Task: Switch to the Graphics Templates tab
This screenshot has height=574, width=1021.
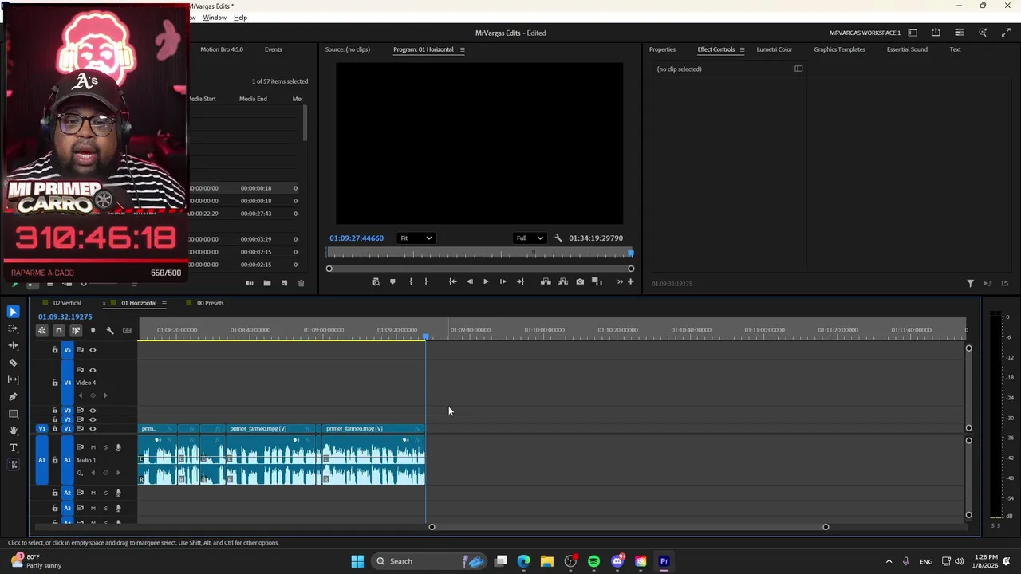Action: (x=839, y=49)
